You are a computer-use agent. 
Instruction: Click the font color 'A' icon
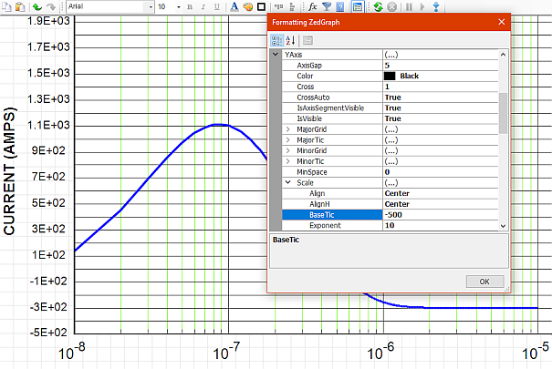point(234,6)
